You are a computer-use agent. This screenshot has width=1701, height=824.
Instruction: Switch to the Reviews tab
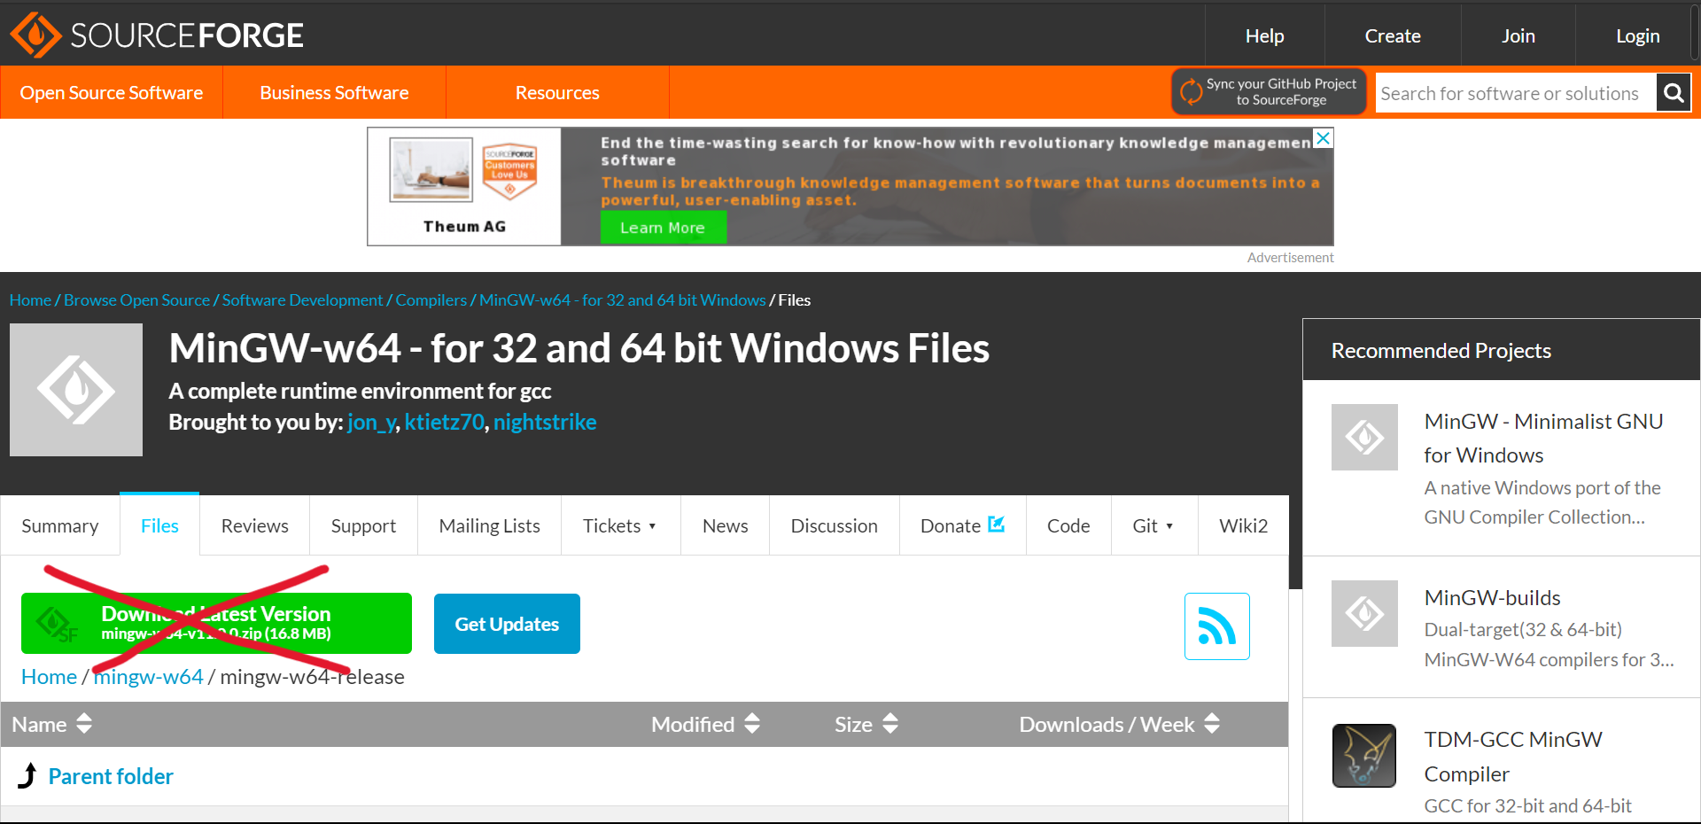[255, 525]
